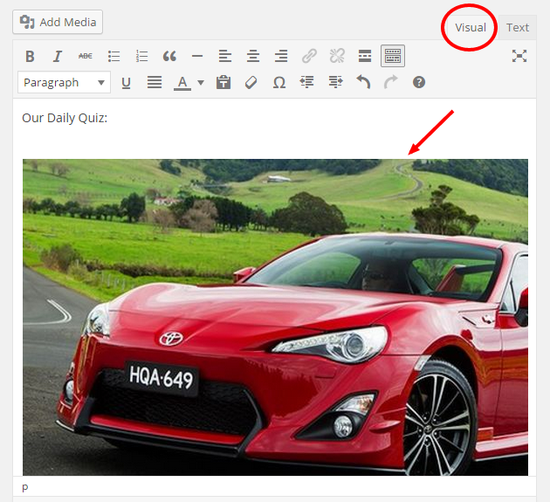Toggle underline formatting
This screenshot has height=502, width=550.
pos(126,83)
